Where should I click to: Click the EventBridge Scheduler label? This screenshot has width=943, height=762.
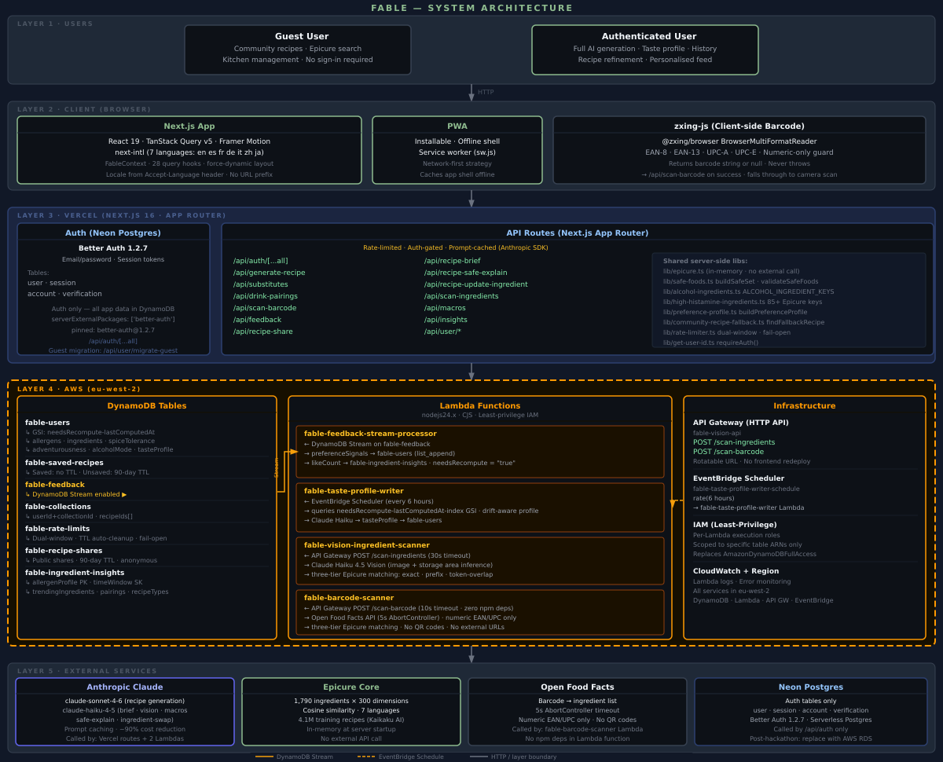(739, 478)
